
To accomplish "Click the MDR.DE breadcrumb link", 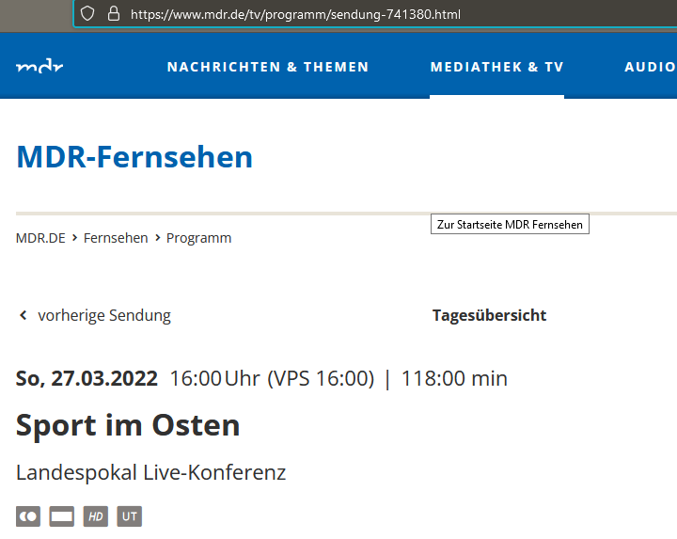I will (x=40, y=238).
